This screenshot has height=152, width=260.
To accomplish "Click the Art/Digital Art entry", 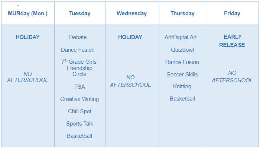I will [x=181, y=37].
